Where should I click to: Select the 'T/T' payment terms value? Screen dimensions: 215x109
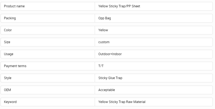[101, 66]
